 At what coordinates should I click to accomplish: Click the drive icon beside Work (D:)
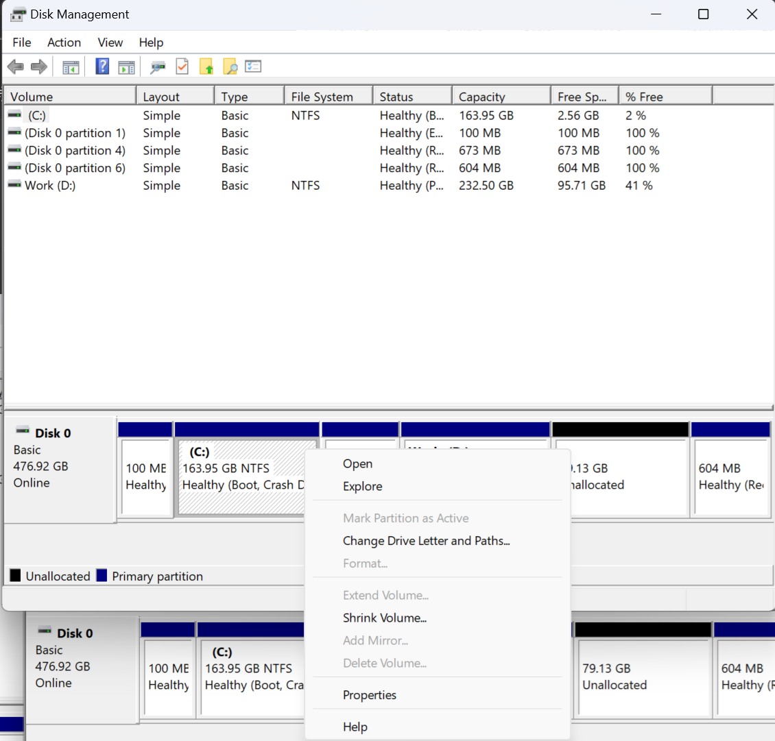point(15,185)
